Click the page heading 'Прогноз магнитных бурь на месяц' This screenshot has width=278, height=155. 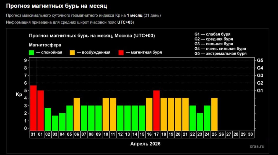coord(57,6)
